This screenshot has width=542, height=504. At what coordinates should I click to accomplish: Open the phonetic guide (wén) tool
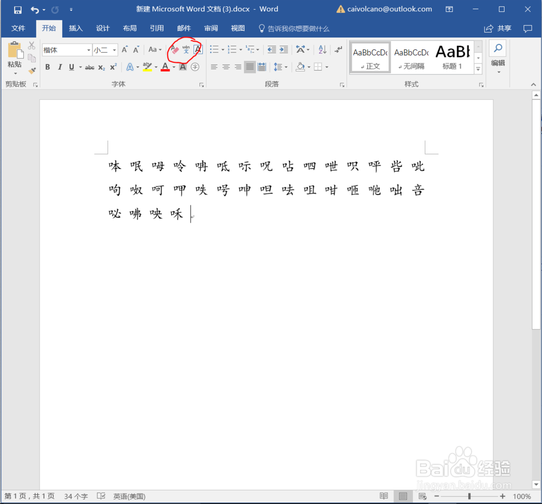point(186,50)
